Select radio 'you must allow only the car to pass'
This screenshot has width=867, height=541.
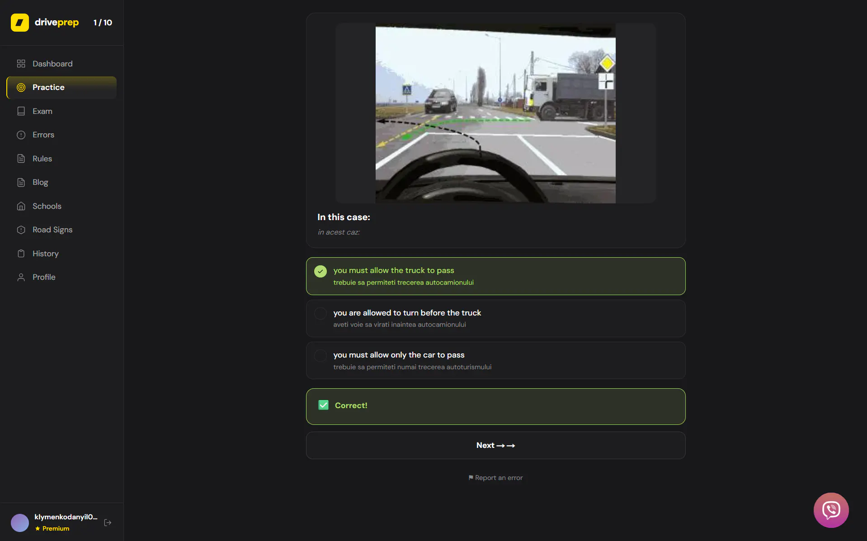click(x=320, y=356)
